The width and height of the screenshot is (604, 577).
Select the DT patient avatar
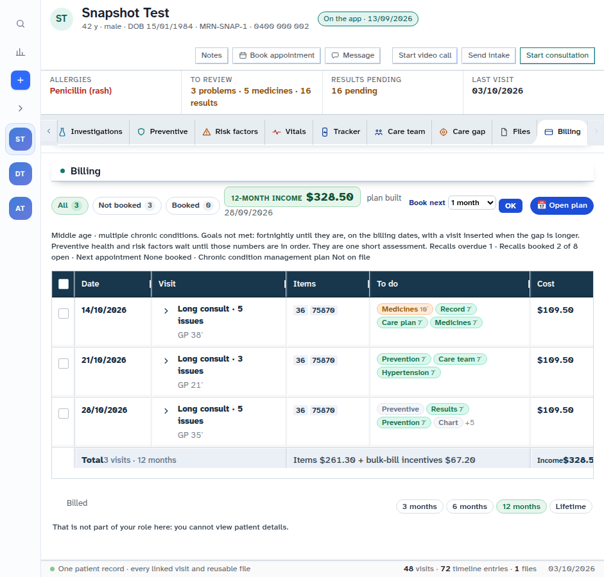pyautogui.click(x=21, y=174)
